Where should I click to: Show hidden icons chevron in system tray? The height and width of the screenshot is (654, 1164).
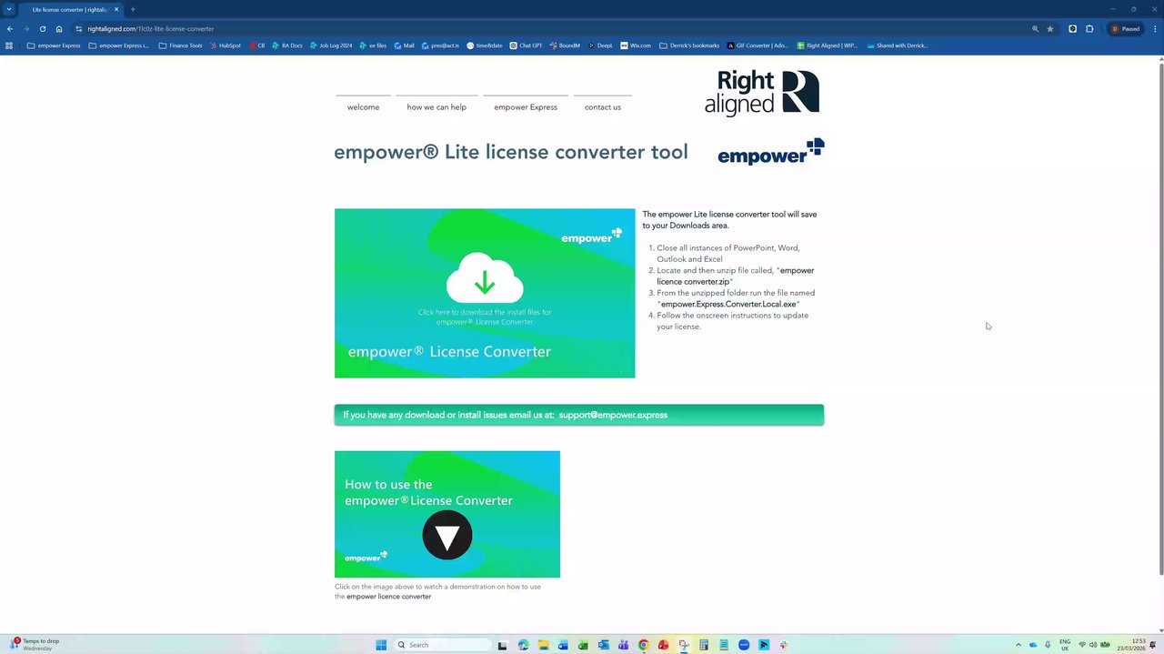click(x=1018, y=645)
